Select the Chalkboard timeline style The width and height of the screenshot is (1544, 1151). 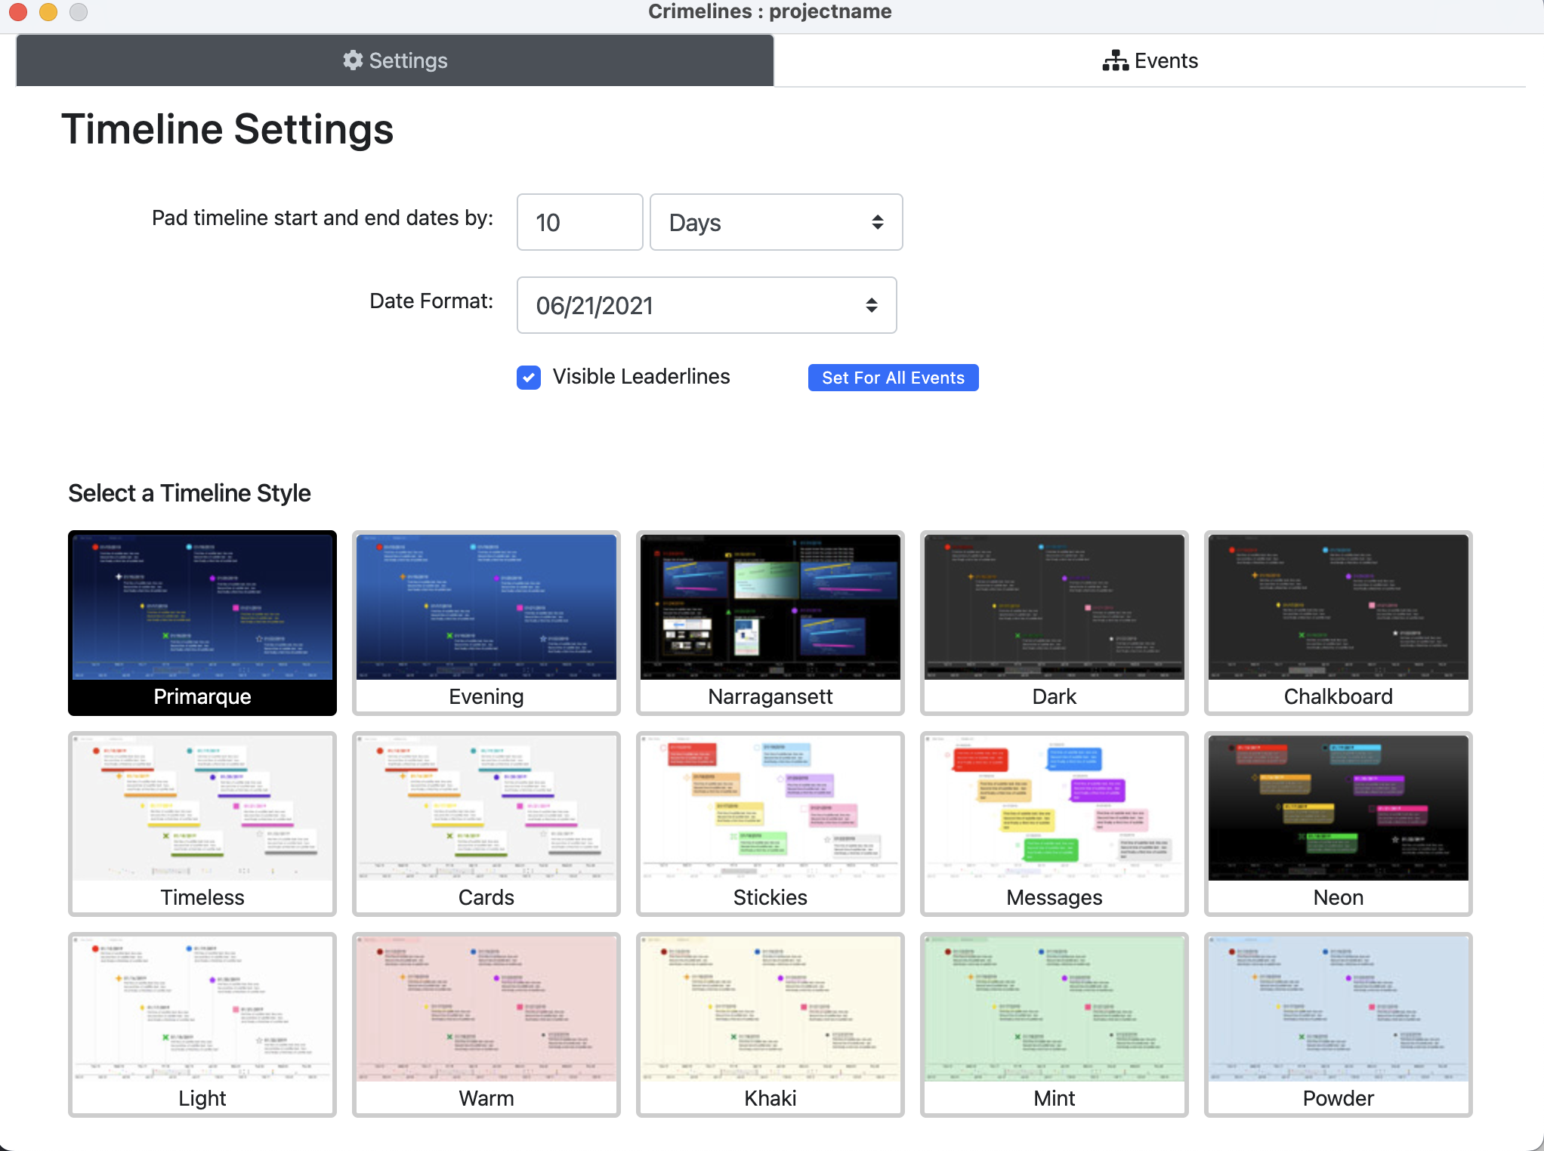coord(1338,622)
